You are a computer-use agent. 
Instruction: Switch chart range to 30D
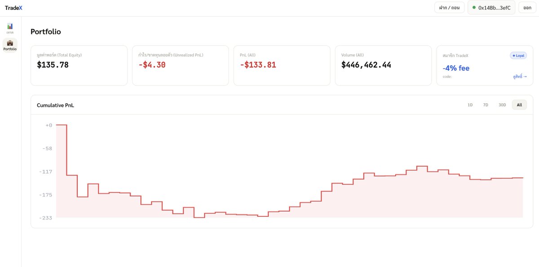[x=502, y=105]
